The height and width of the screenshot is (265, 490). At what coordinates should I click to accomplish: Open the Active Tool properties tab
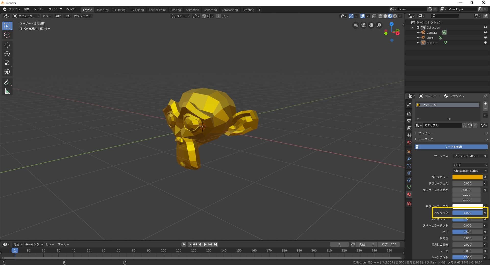pos(409,104)
